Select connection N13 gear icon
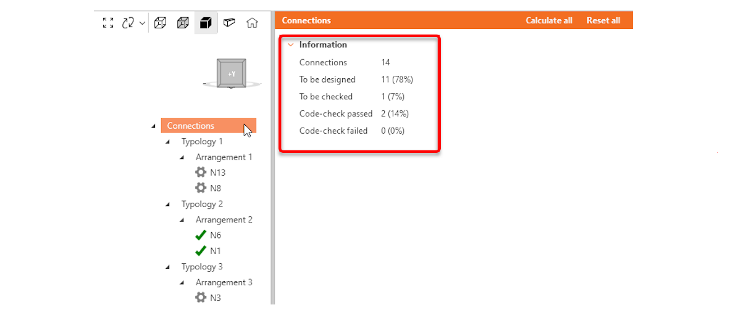The image size is (741, 310). coord(201,173)
